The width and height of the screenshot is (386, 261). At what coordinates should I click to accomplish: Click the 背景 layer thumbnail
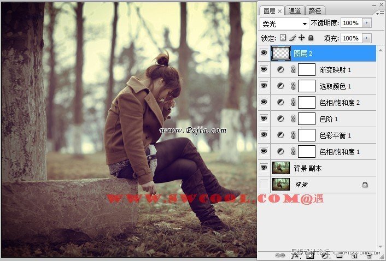pos(281,185)
